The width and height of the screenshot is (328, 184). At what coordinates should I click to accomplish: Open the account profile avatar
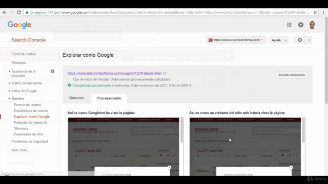pyautogui.click(x=312, y=25)
